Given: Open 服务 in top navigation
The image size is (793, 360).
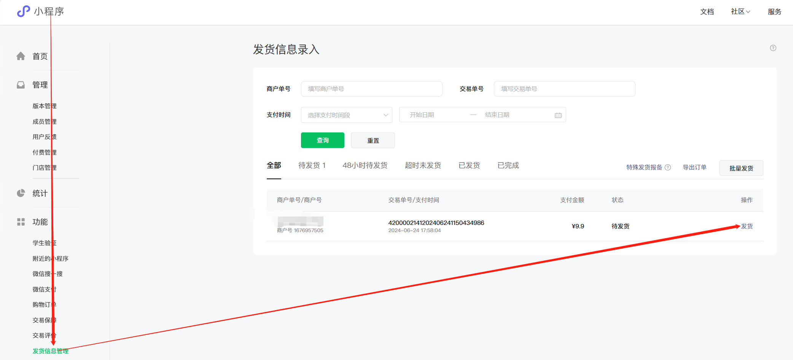Looking at the screenshot, I should (x=774, y=12).
